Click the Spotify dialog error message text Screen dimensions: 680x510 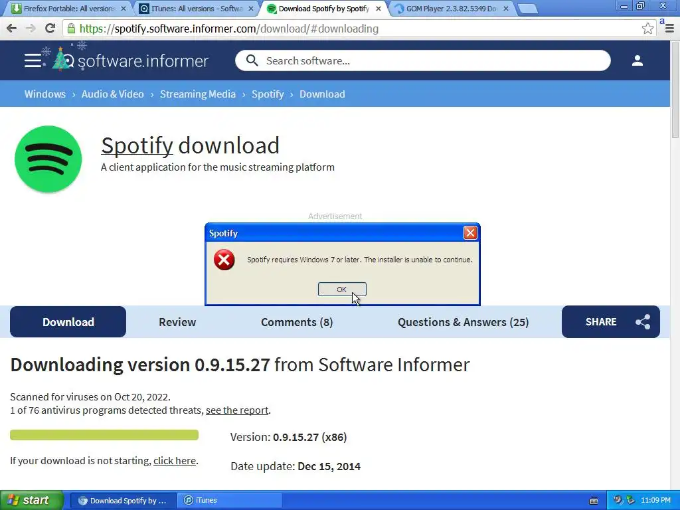pyautogui.click(x=360, y=260)
